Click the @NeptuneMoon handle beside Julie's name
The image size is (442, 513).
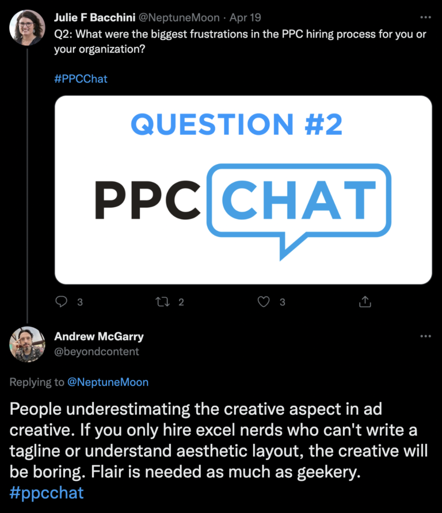point(179,18)
